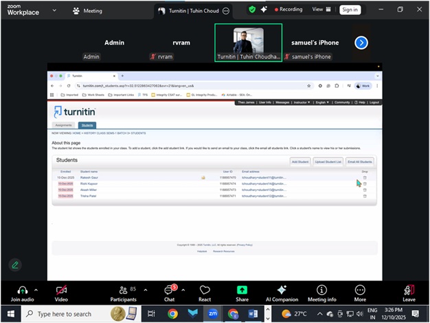This screenshot has width=430, height=323.
Task: Show next participants with blue arrow
Action: click(x=361, y=43)
